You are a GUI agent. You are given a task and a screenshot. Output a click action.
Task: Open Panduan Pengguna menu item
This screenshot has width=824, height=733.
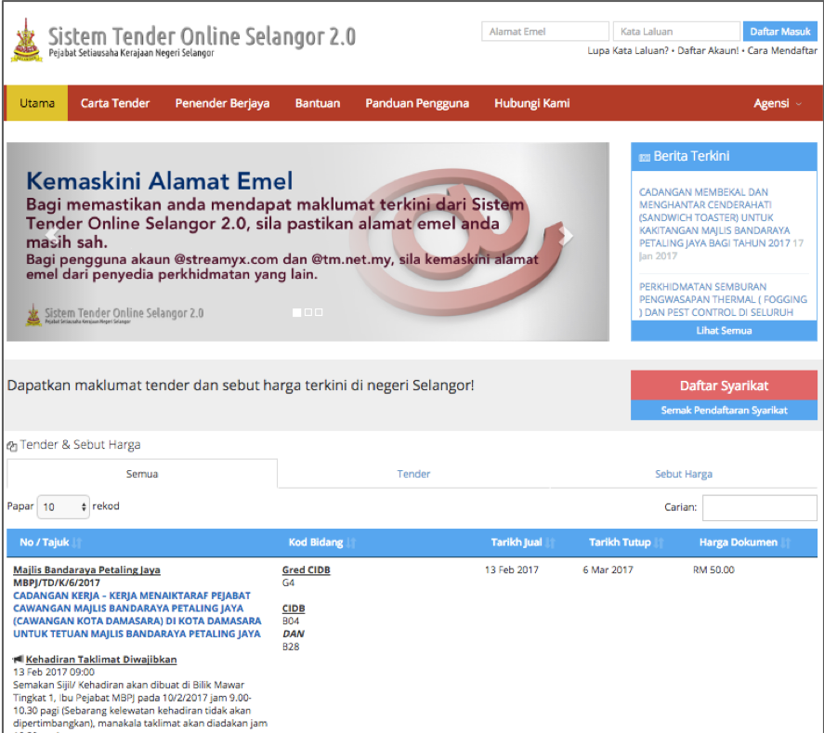pyautogui.click(x=417, y=103)
